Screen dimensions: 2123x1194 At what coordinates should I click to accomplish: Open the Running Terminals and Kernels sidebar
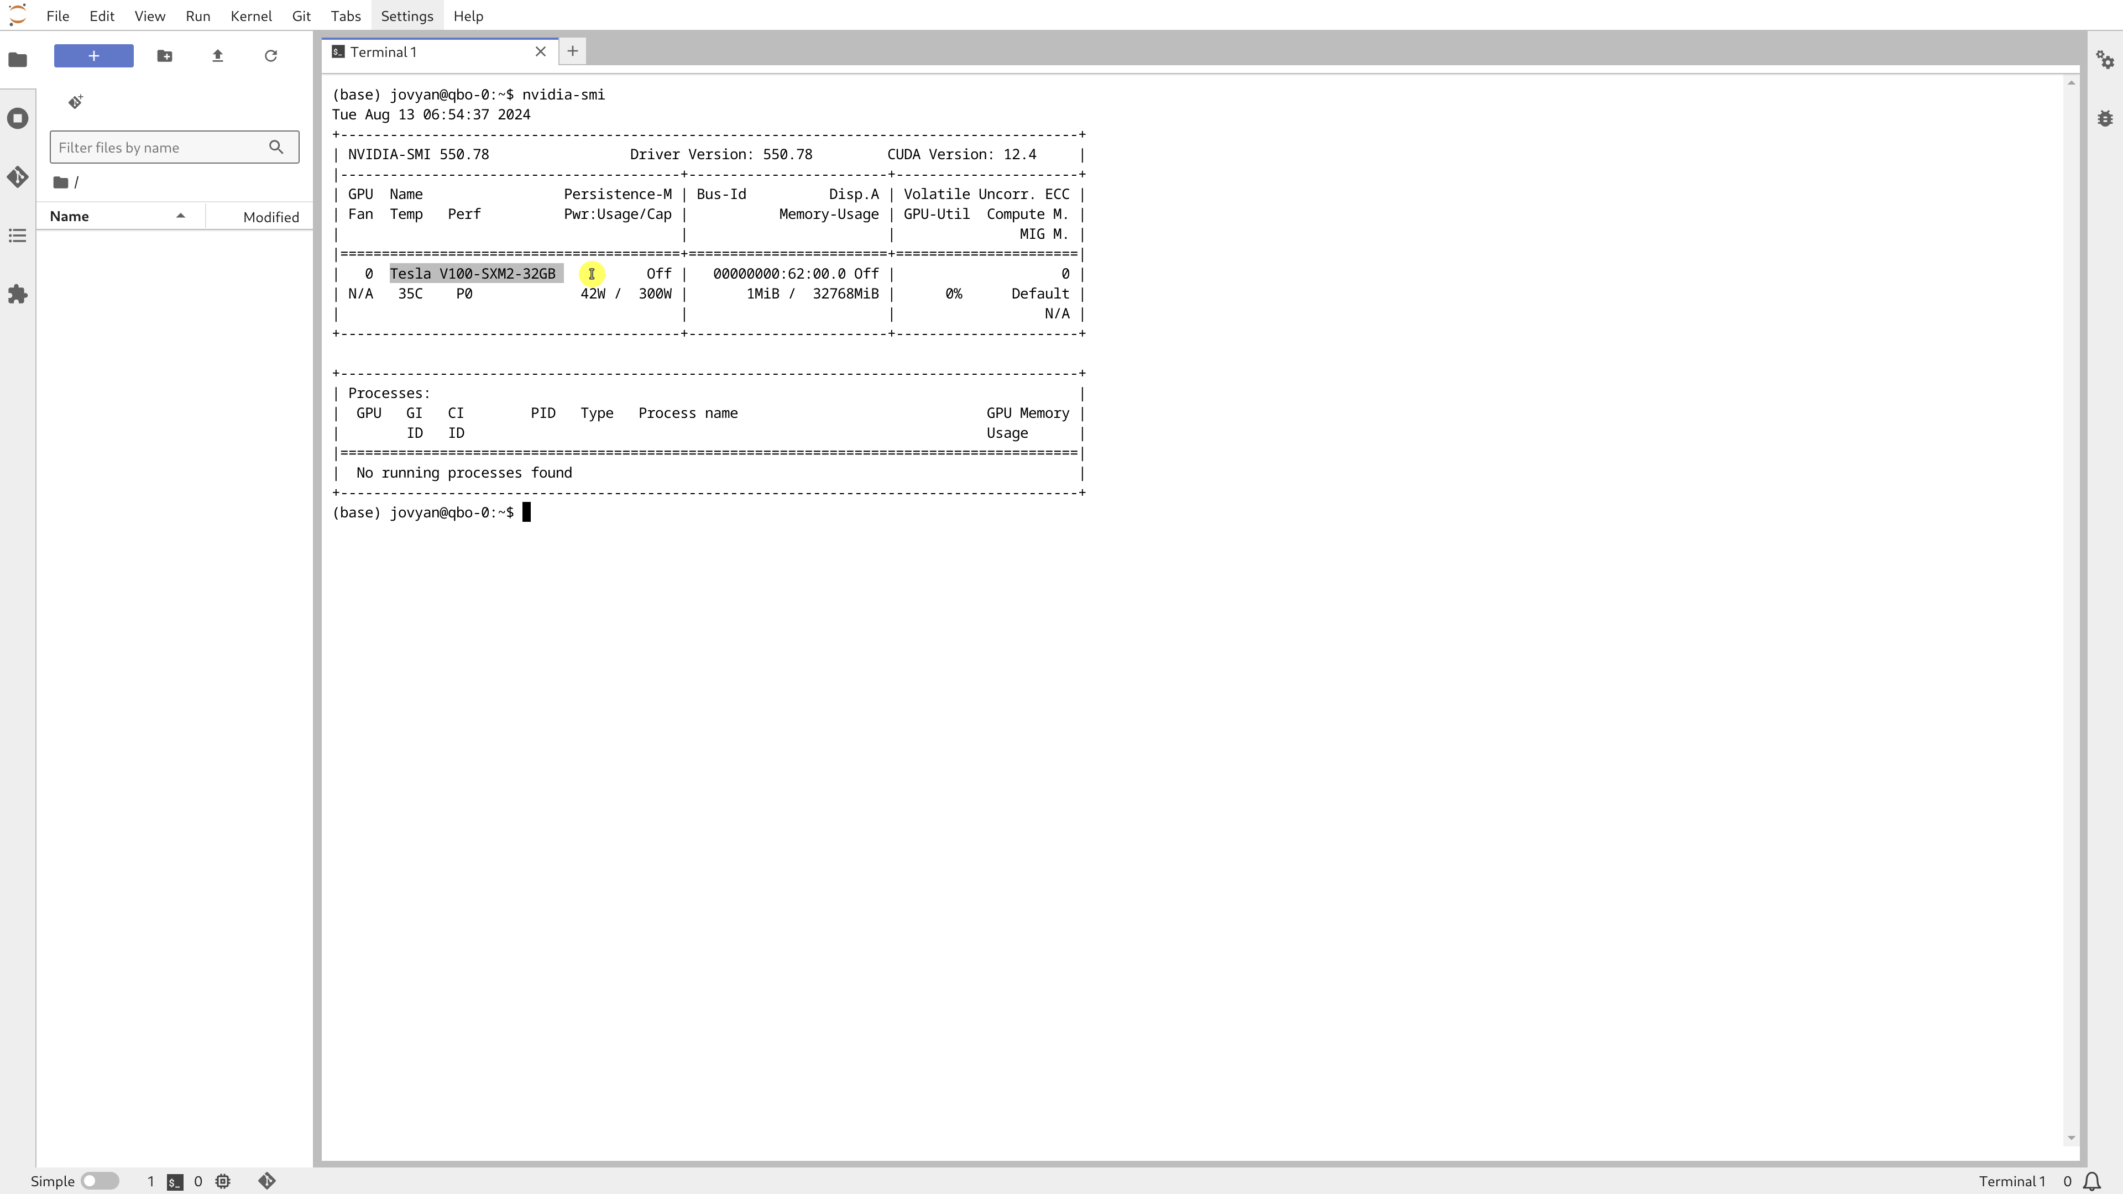click(x=17, y=119)
